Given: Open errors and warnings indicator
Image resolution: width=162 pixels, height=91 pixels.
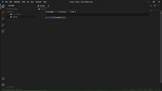Looking at the screenshot, I should [19, 89].
